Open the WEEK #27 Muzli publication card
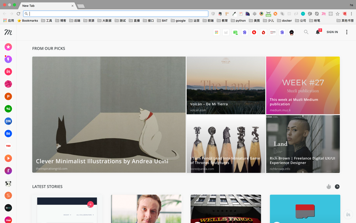 click(x=303, y=86)
